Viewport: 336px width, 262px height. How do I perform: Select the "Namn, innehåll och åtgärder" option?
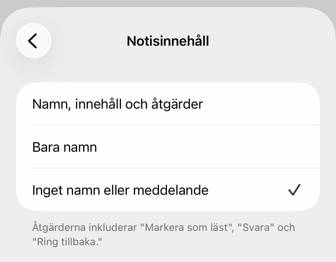pos(117,104)
